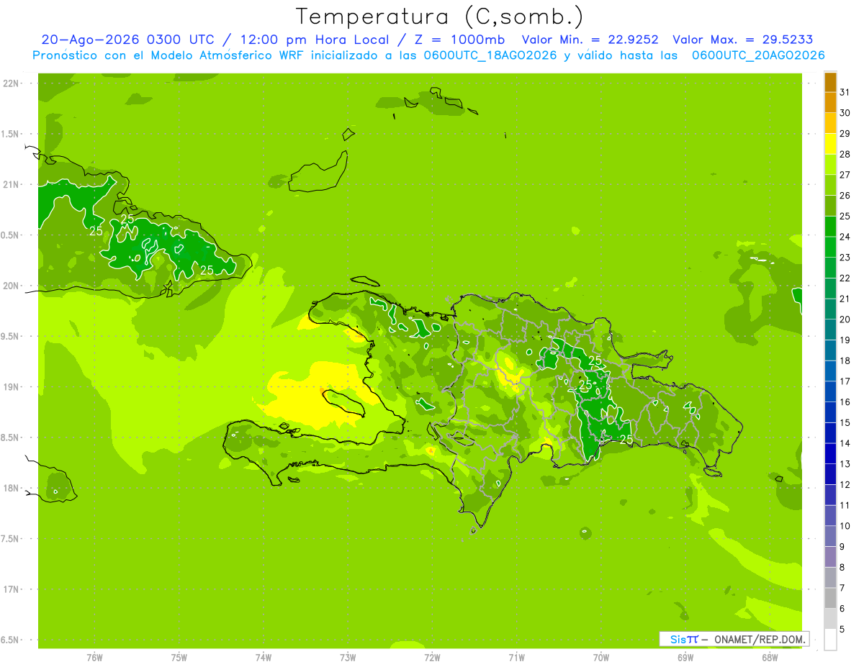The height and width of the screenshot is (667, 864).
Task: Pick the orange swatch between 30 and 31
Action: 831,103
